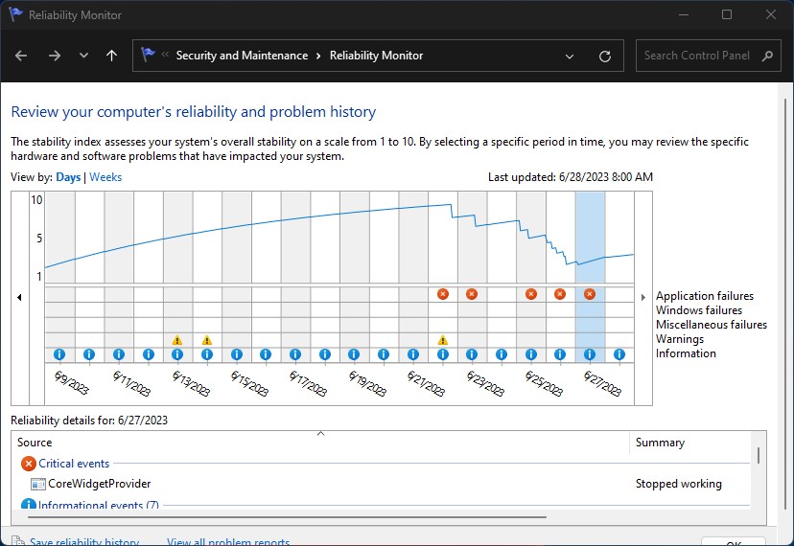Go back using the back arrow

[x=21, y=56]
